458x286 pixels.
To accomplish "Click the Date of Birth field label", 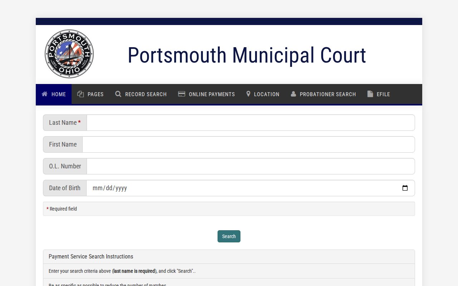I will [65, 188].
